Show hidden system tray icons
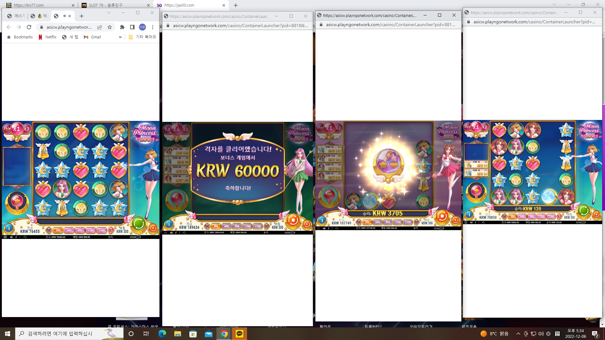The height and width of the screenshot is (340, 605). (518, 334)
